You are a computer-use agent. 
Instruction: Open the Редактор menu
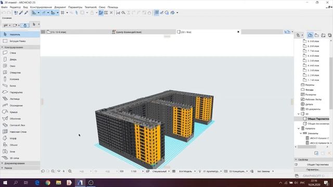click(15, 7)
